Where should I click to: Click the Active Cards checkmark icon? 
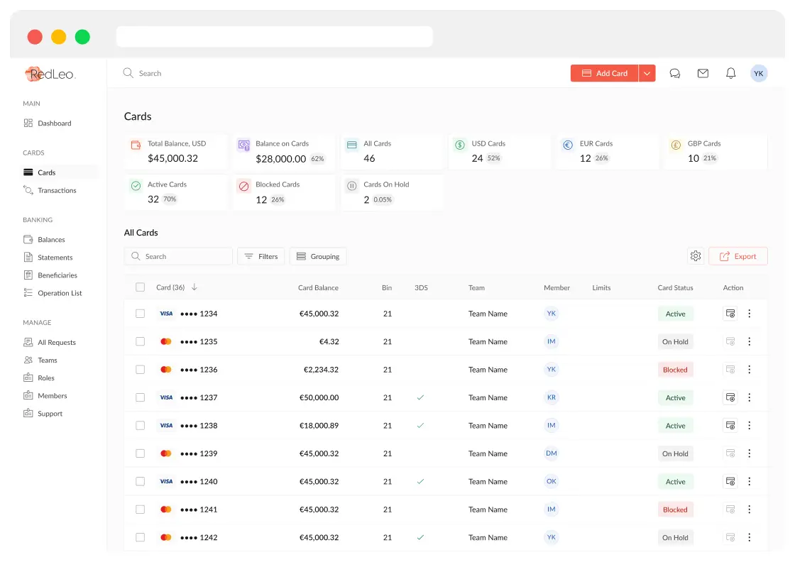[x=136, y=186]
